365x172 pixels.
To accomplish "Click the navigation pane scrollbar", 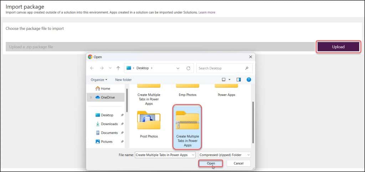I will click(127, 100).
